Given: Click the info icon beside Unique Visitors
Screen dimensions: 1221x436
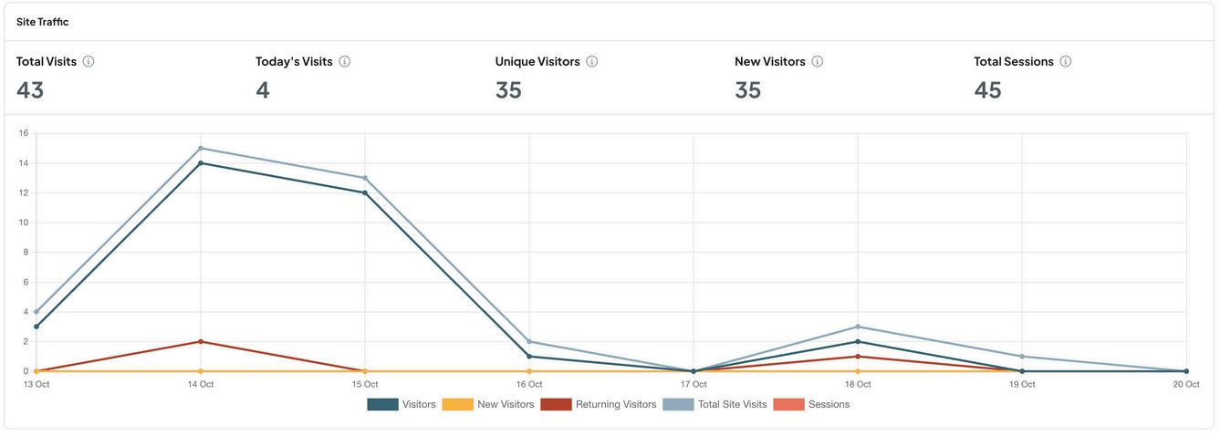Looking at the screenshot, I should [592, 61].
